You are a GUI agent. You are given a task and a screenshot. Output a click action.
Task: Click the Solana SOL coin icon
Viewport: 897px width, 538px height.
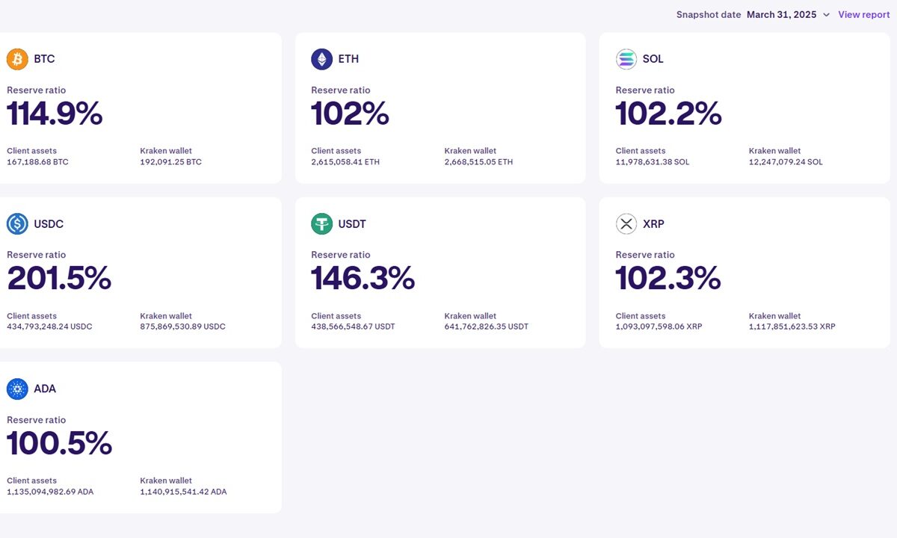point(626,59)
